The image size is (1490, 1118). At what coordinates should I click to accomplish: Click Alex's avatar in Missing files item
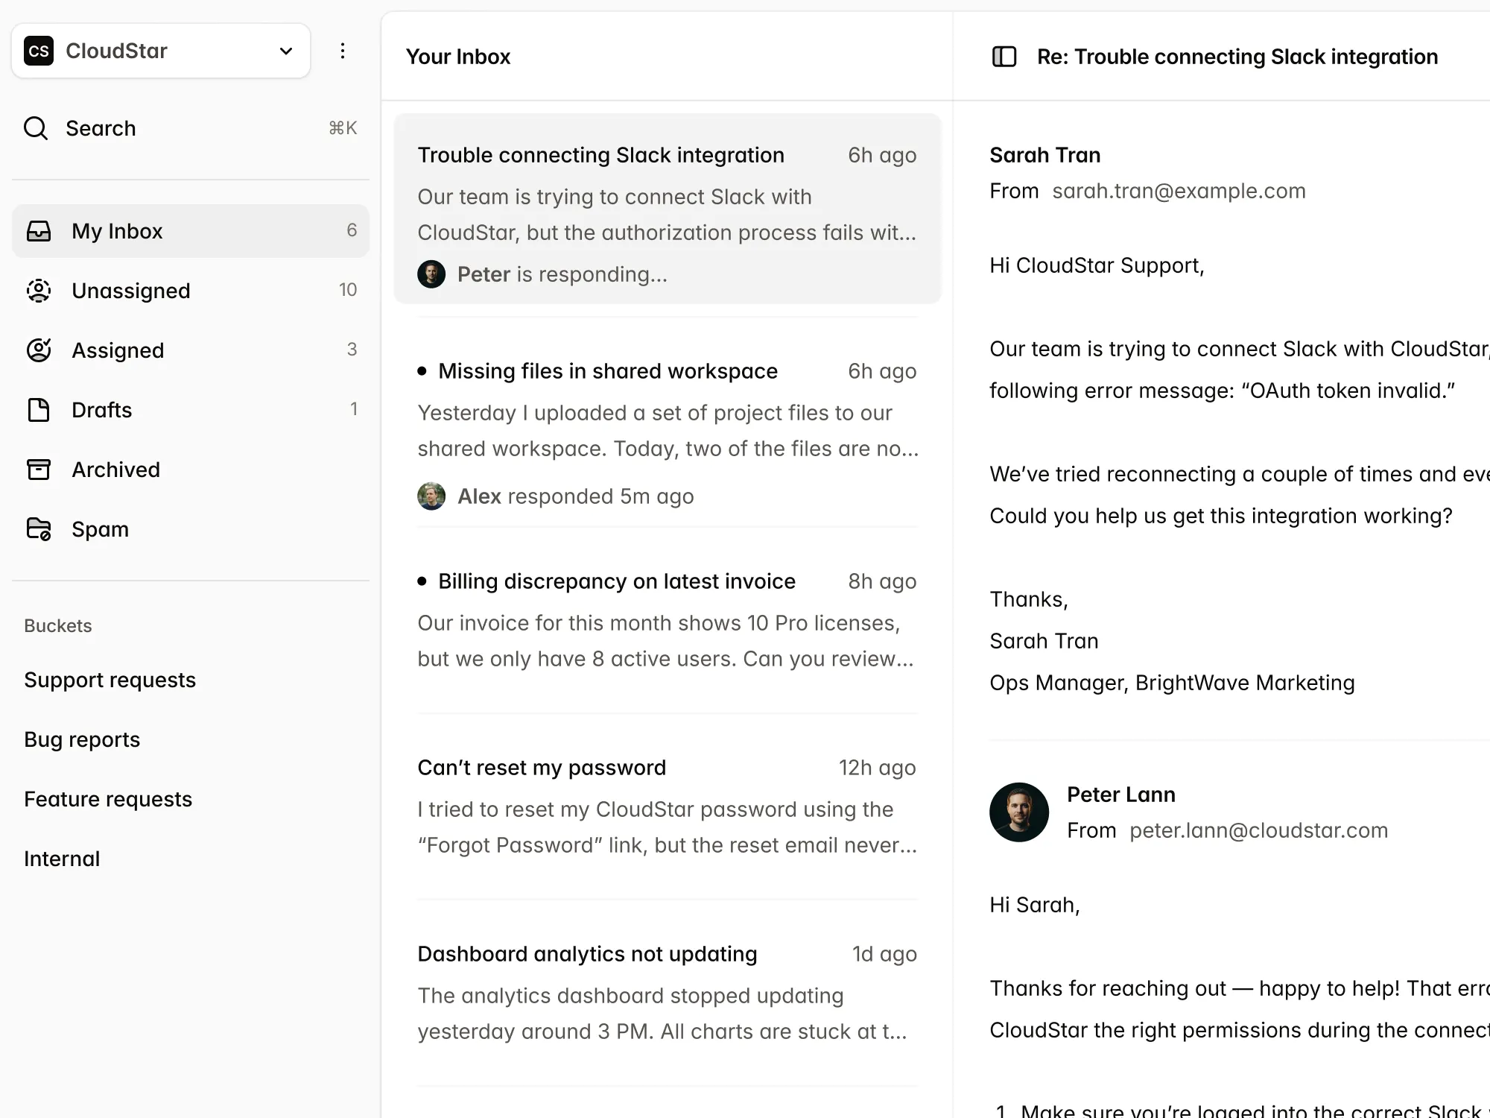pyautogui.click(x=431, y=496)
